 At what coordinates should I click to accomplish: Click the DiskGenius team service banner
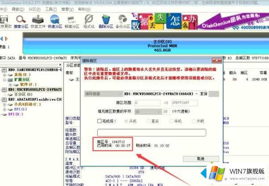pyautogui.click(x=233, y=21)
